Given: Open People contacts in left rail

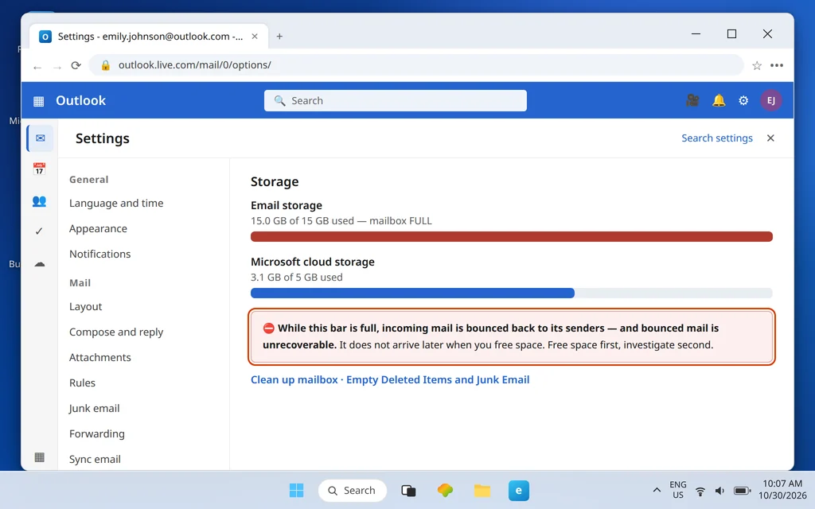Looking at the screenshot, I should [39, 201].
